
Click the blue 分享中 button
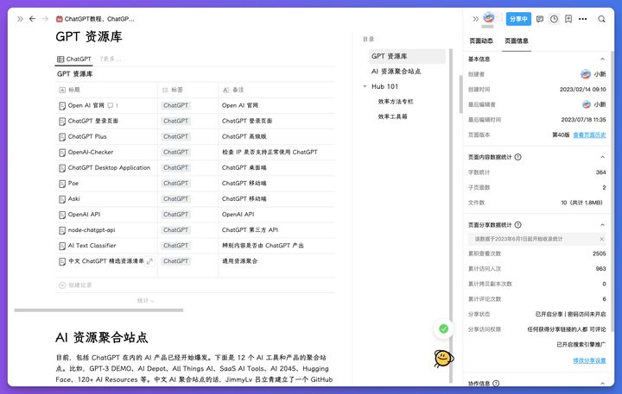518,19
